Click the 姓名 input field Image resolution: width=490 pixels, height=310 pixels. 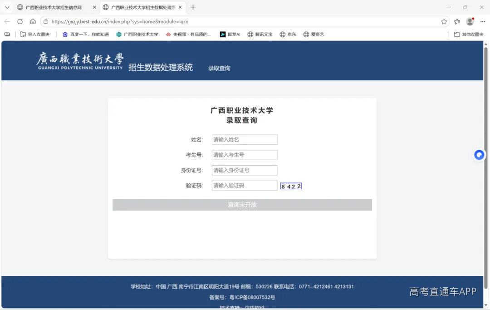pos(245,140)
